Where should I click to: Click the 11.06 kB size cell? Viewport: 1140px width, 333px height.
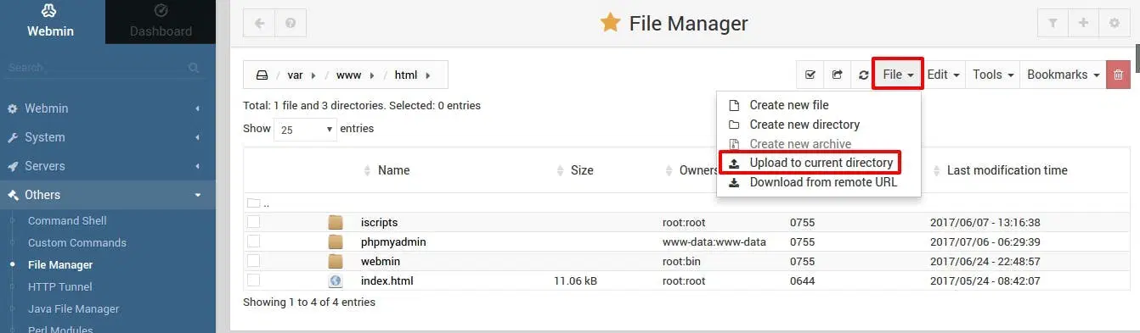pos(575,281)
